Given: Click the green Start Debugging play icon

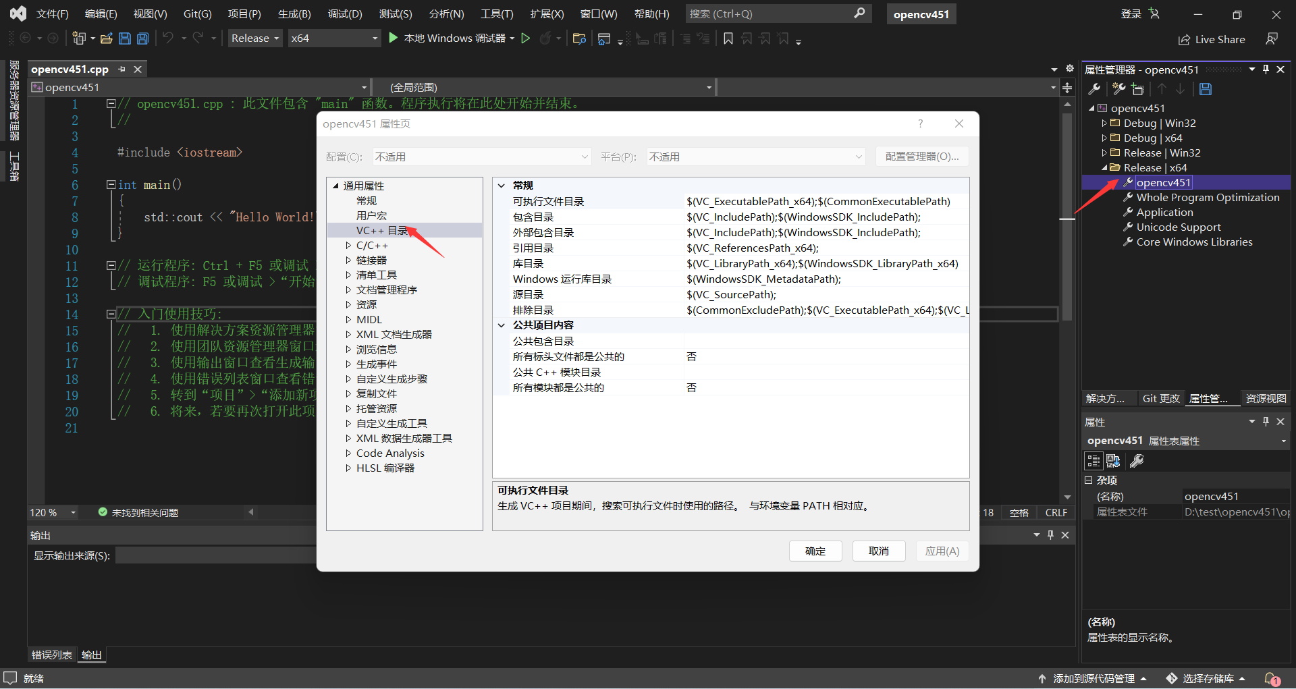Looking at the screenshot, I should pos(394,38).
